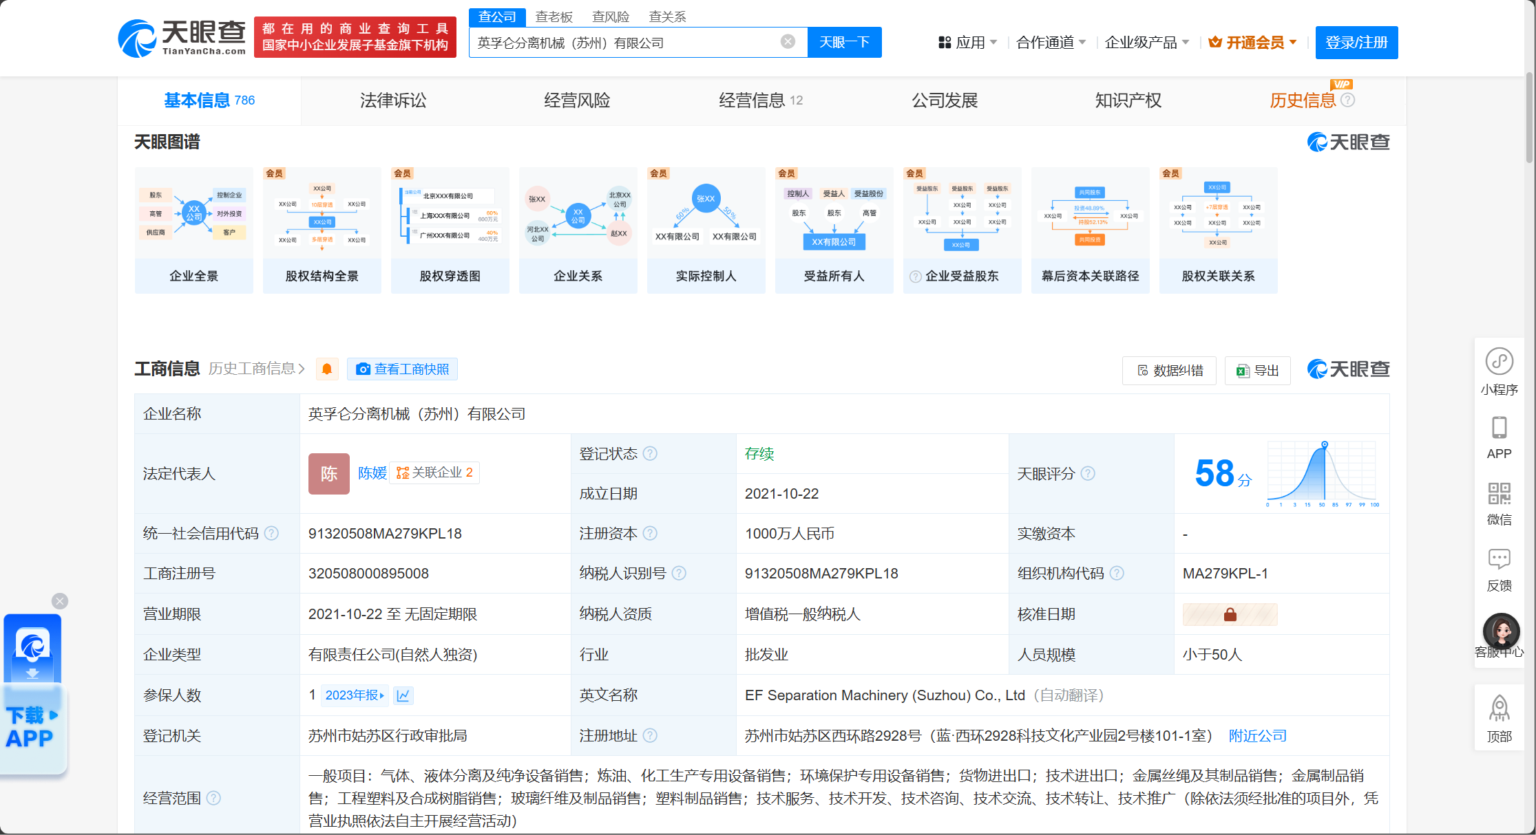Screen dimensions: 1536x835
Task: Expand the 合作通道 dropdown
Action: pyautogui.click(x=1051, y=43)
